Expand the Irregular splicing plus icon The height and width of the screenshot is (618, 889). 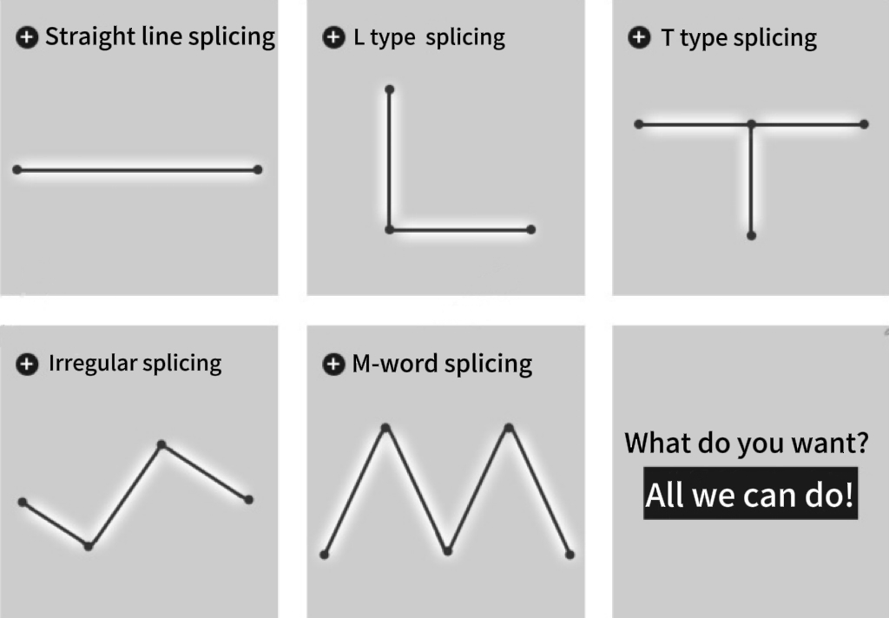tap(27, 364)
